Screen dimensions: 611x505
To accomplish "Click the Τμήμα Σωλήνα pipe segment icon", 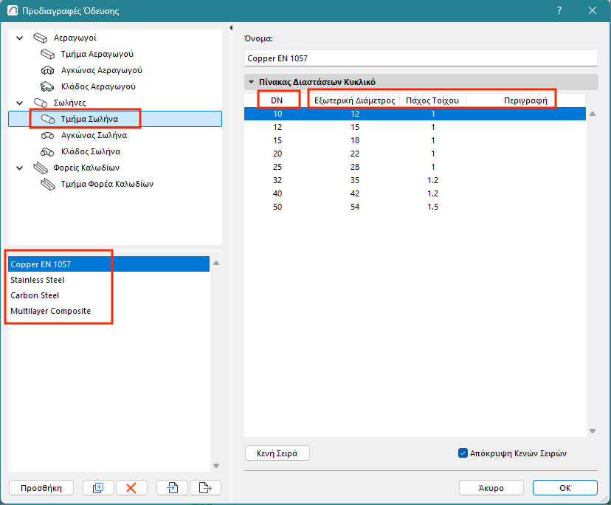I will pos(47,120).
